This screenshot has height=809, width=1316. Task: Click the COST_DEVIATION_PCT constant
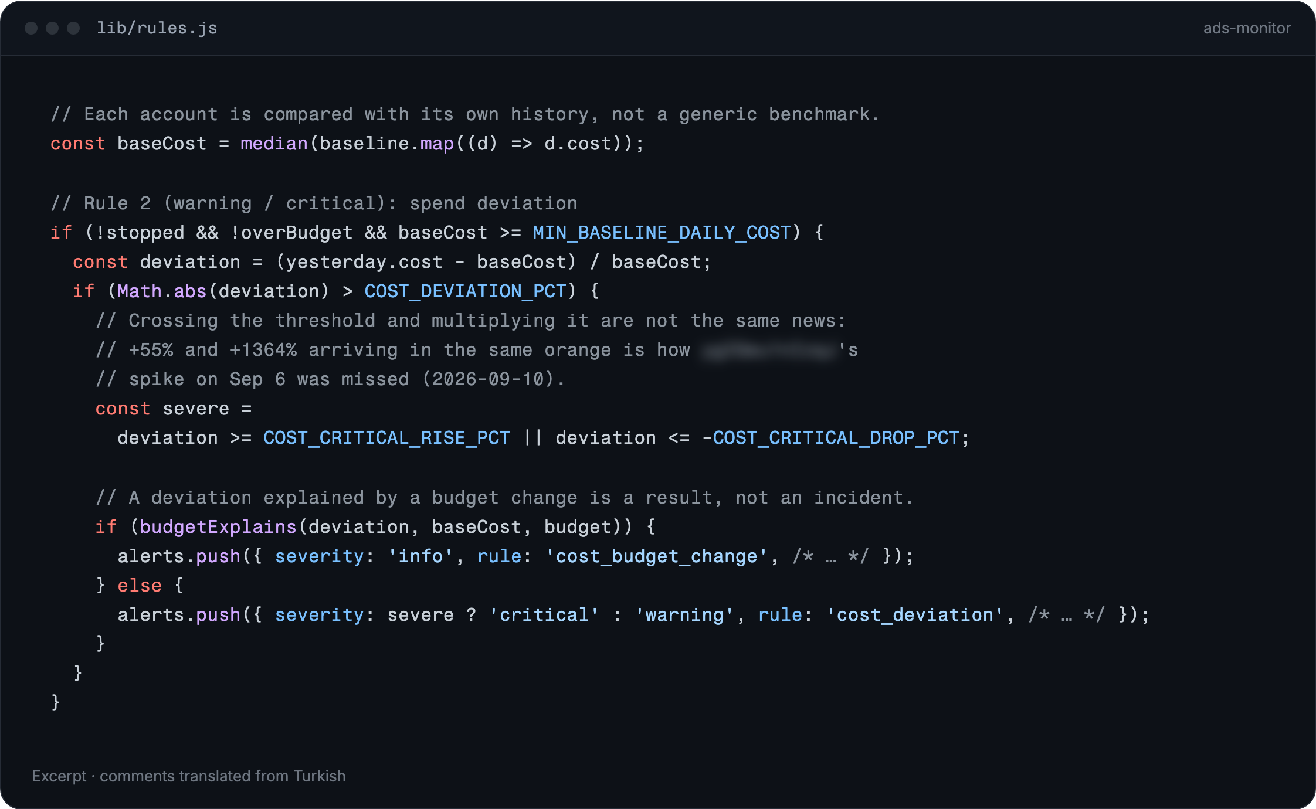[465, 291]
